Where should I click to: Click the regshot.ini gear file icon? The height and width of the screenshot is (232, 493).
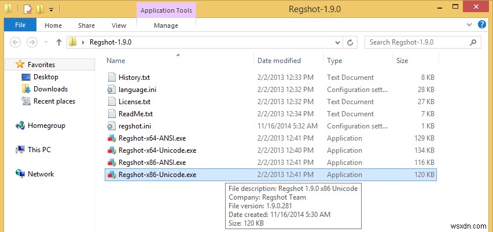point(112,126)
